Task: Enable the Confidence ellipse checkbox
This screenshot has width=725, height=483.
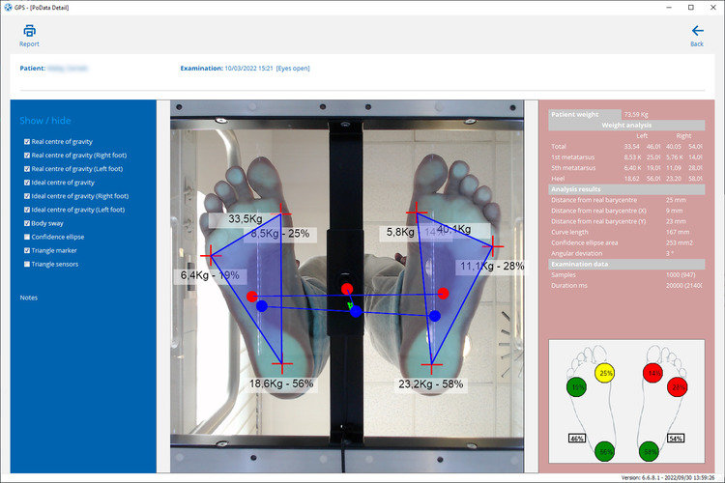Action: click(27, 237)
